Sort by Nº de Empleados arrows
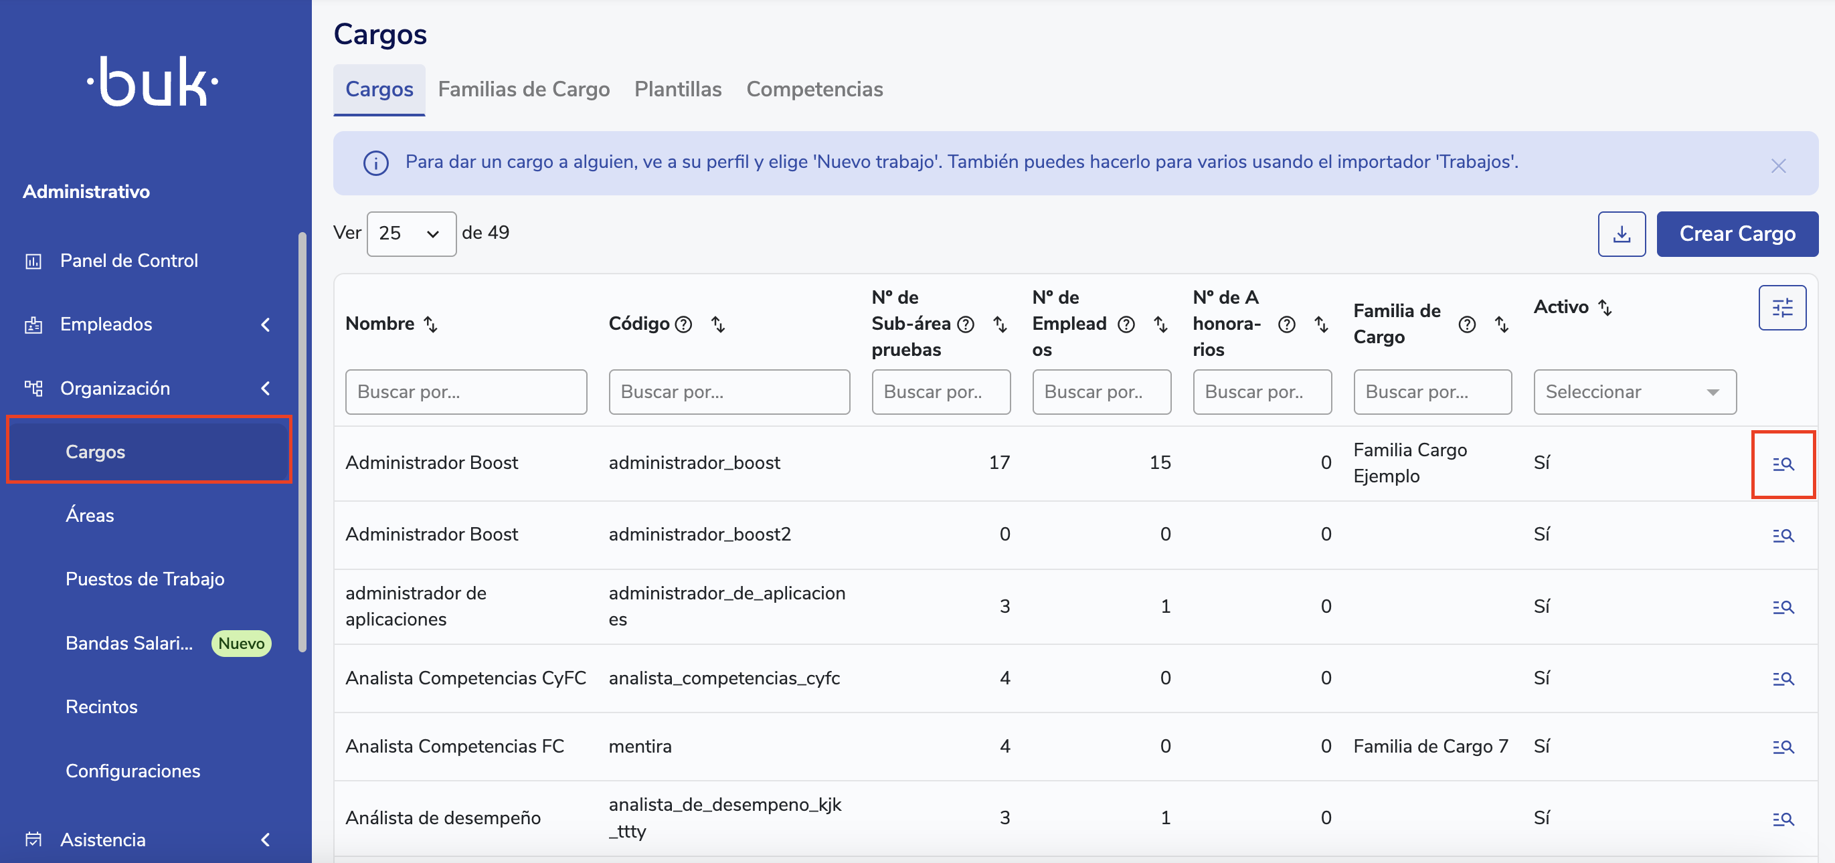The height and width of the screenshot is (863, 1835). click(x=1160, y=324)
